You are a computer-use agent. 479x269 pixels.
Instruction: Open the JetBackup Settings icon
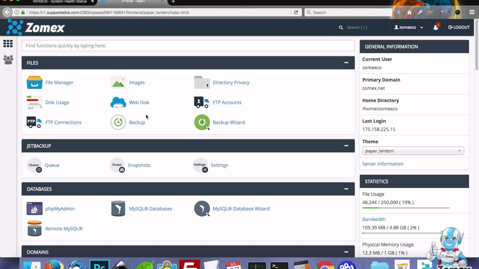tap(201, 165)
